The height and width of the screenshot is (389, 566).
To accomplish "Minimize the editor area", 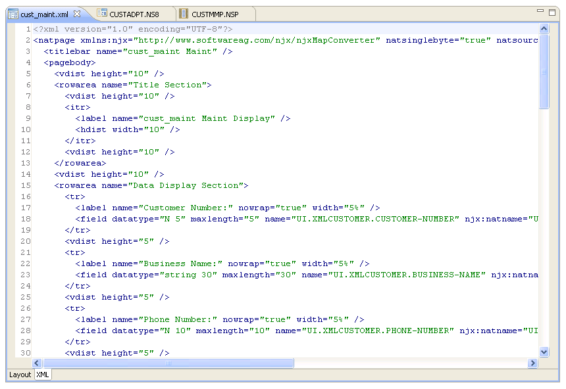I will (540, 12).
